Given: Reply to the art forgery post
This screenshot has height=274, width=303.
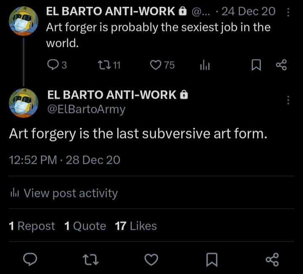Looking at the screenshot, I should coord(30,259).
